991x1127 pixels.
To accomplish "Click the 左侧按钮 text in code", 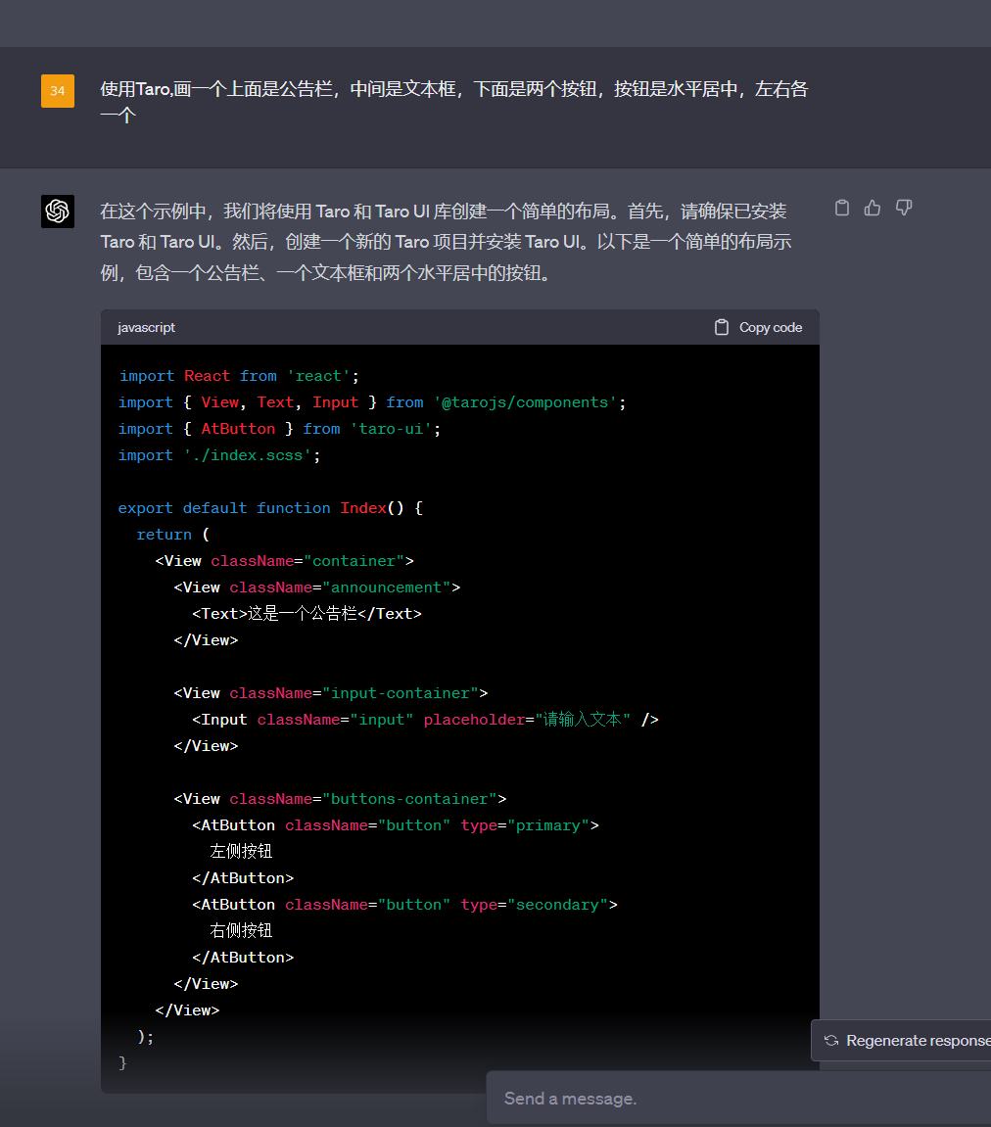I will (241, 852).
